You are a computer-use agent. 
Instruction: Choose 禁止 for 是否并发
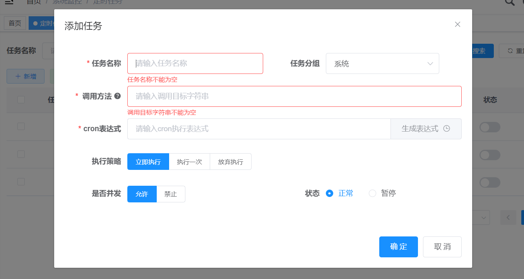(x=171, y=194)
